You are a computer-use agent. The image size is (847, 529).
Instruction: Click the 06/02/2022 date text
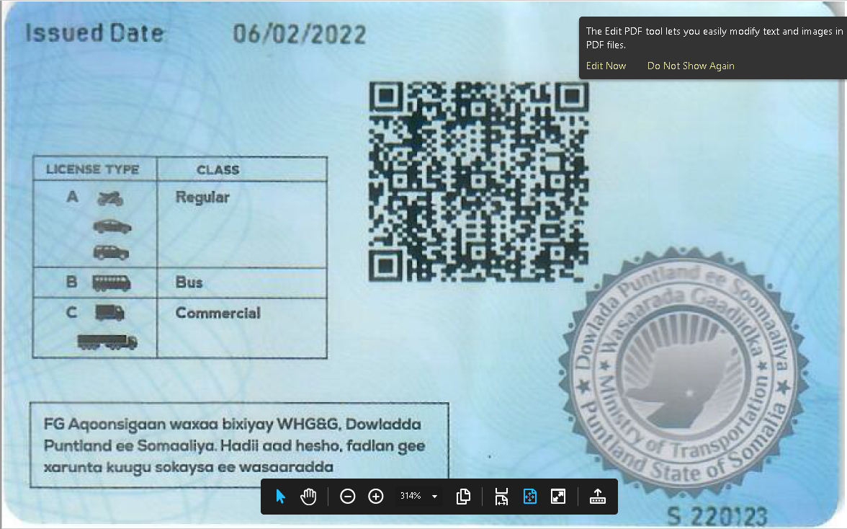(x=300, y=35)
